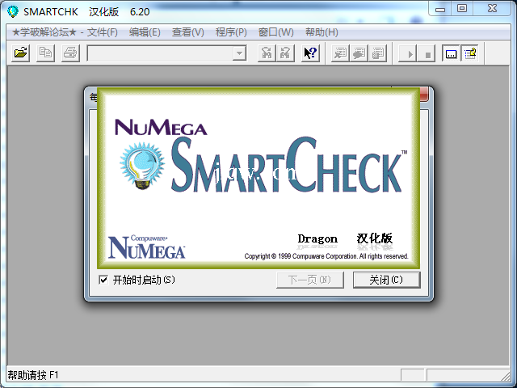Image resolution: width=517 pixels, height=388 pixels.
Task: Toggle the rightmost toolbar view button with yellow note
Action: click(471, 53)
